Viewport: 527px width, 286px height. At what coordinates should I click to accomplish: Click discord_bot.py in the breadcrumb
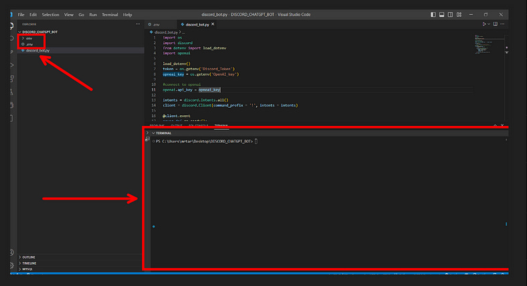click(166, 32)
